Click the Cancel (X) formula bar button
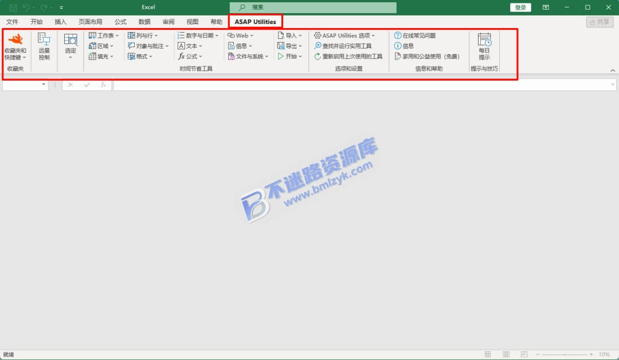Screen dimensions: 619x360 [70, 85]
